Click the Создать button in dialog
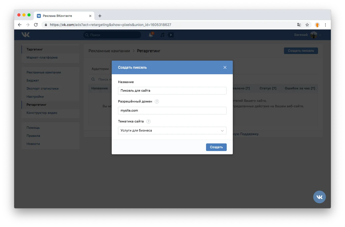The height and width of the screenshot is (227, 345). point(216,147)
